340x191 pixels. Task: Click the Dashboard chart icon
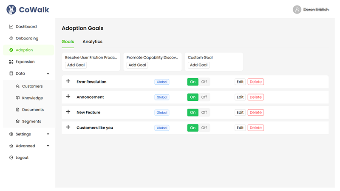coord(11,27)
